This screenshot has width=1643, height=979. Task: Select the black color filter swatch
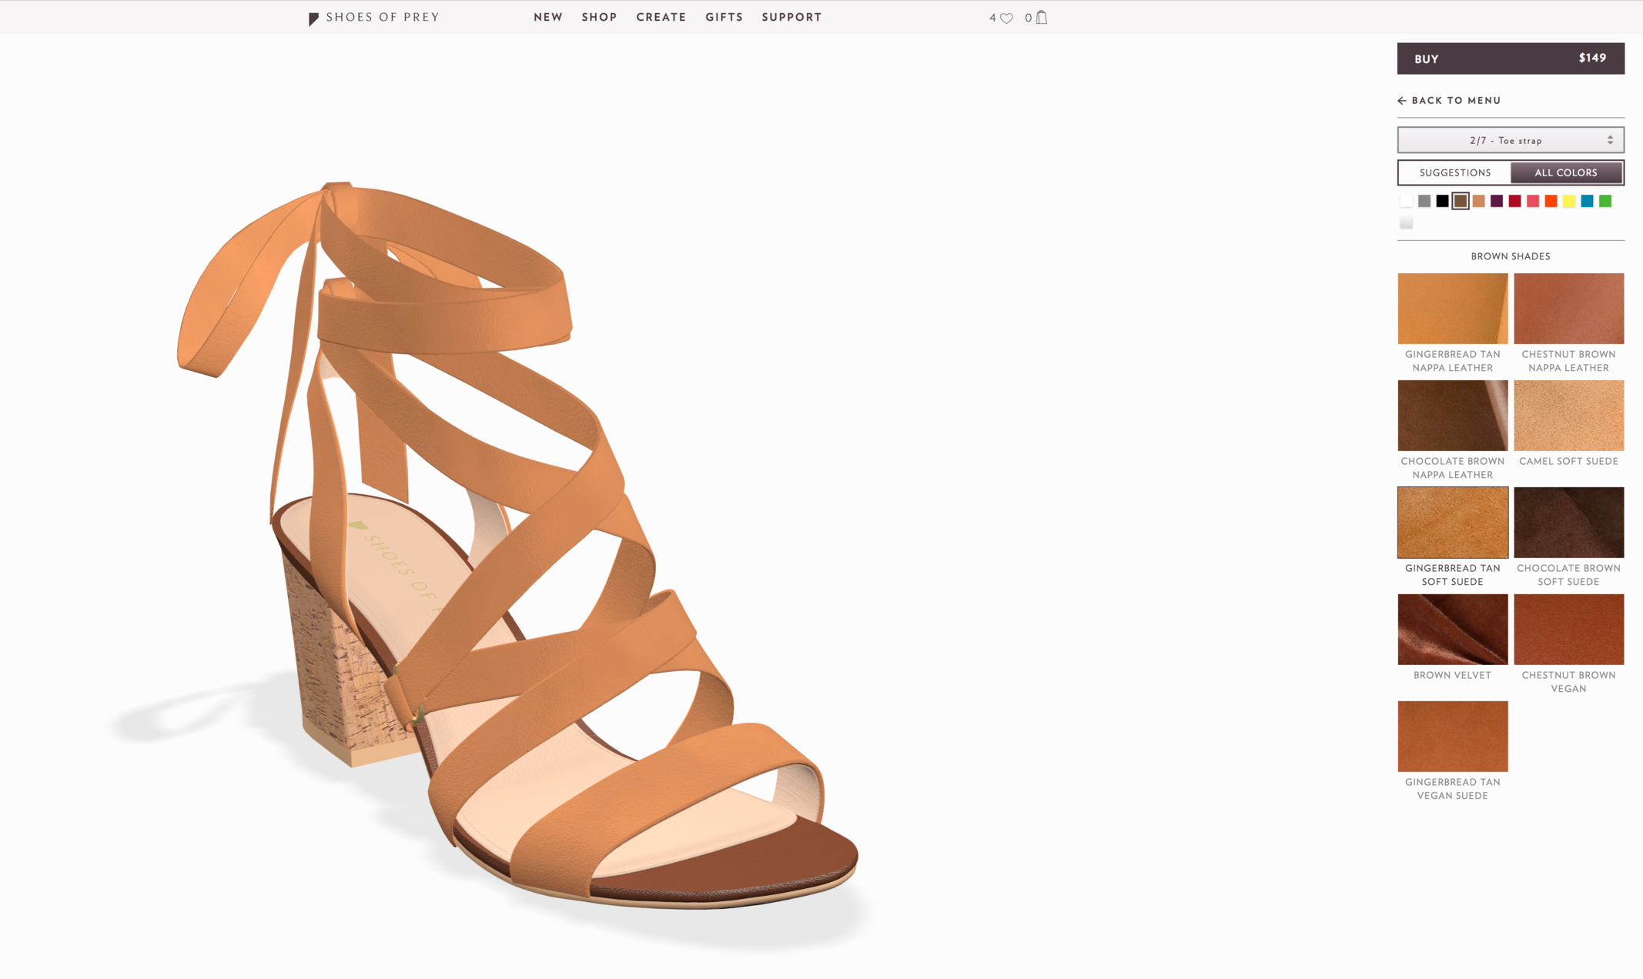coord(1442,202)
